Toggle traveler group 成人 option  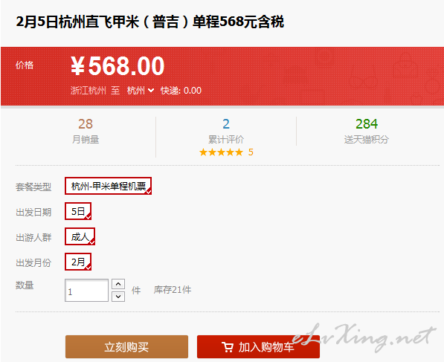80,236
